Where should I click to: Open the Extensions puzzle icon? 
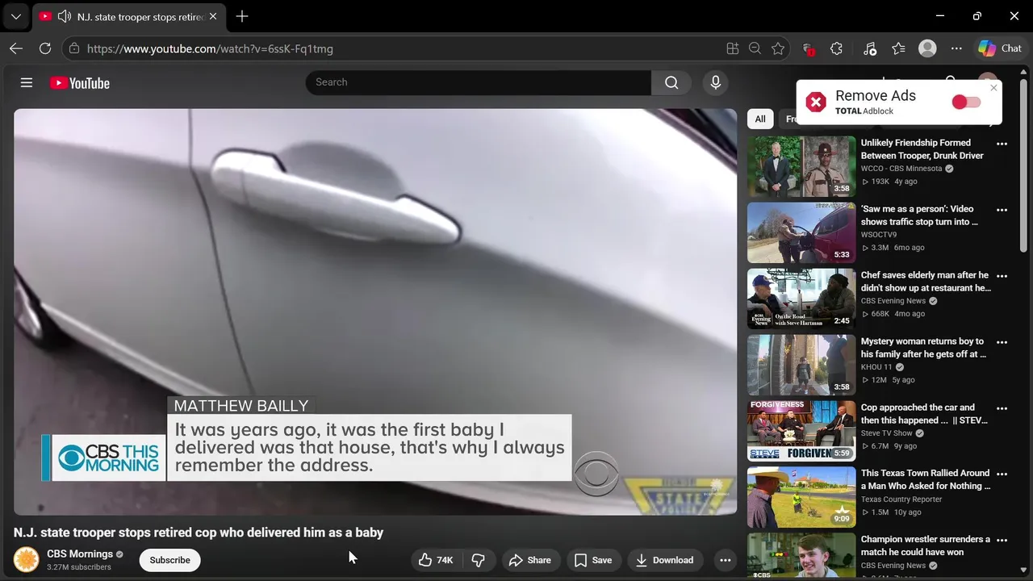coord(836,48)
